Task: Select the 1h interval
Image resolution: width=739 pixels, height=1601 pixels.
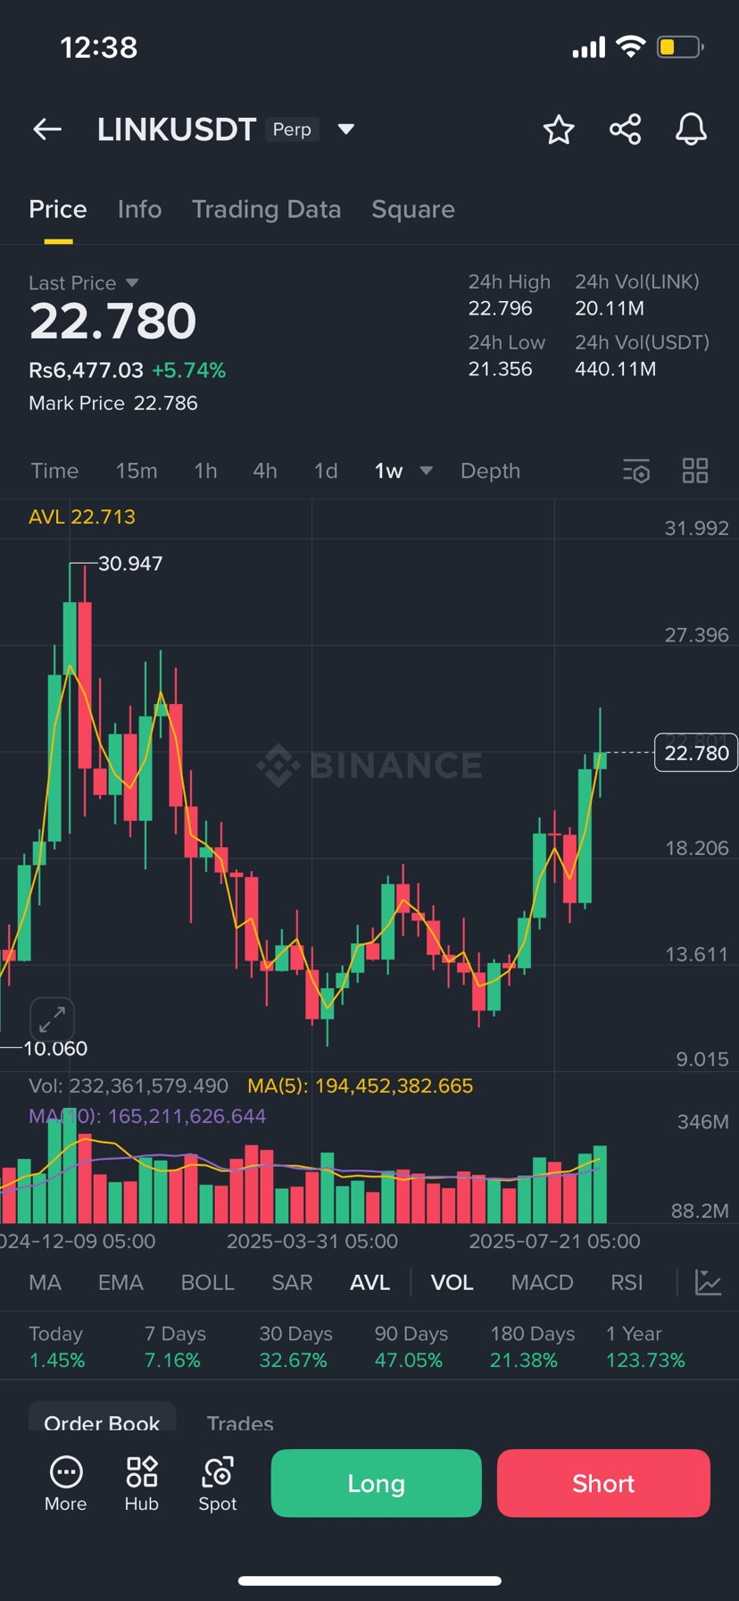Action: click(x=205, y=471)
